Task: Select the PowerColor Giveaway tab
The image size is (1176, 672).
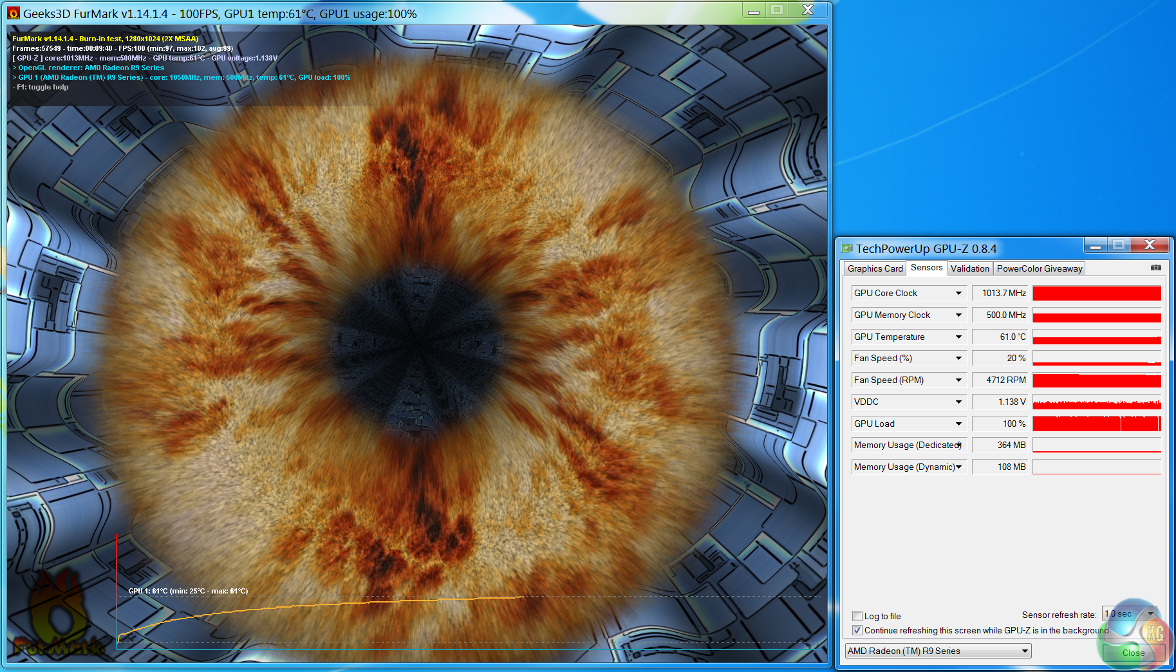Action: (1039, 268)
